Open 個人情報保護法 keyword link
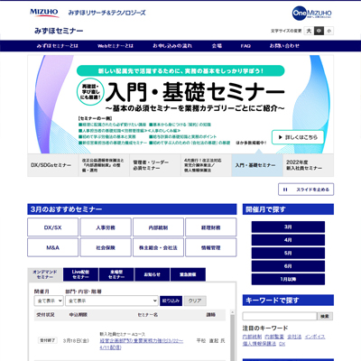Viewport: 361px width, 361px height. coord(259,344)
